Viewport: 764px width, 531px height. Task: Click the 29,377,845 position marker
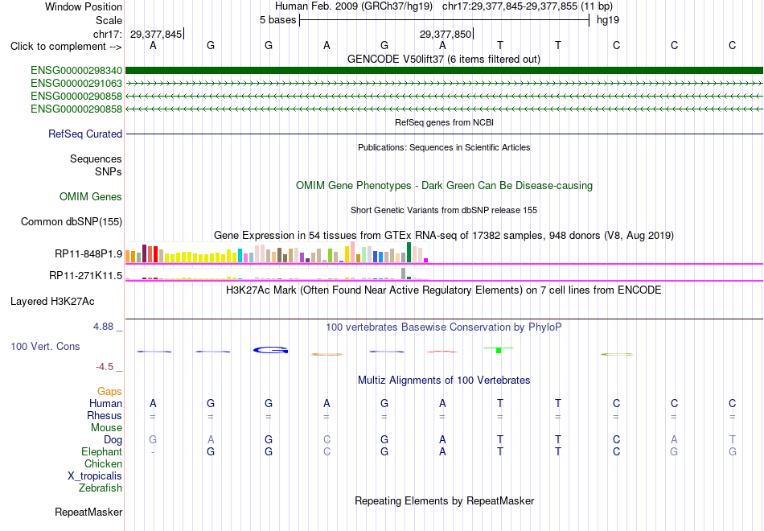click(156, 35)
